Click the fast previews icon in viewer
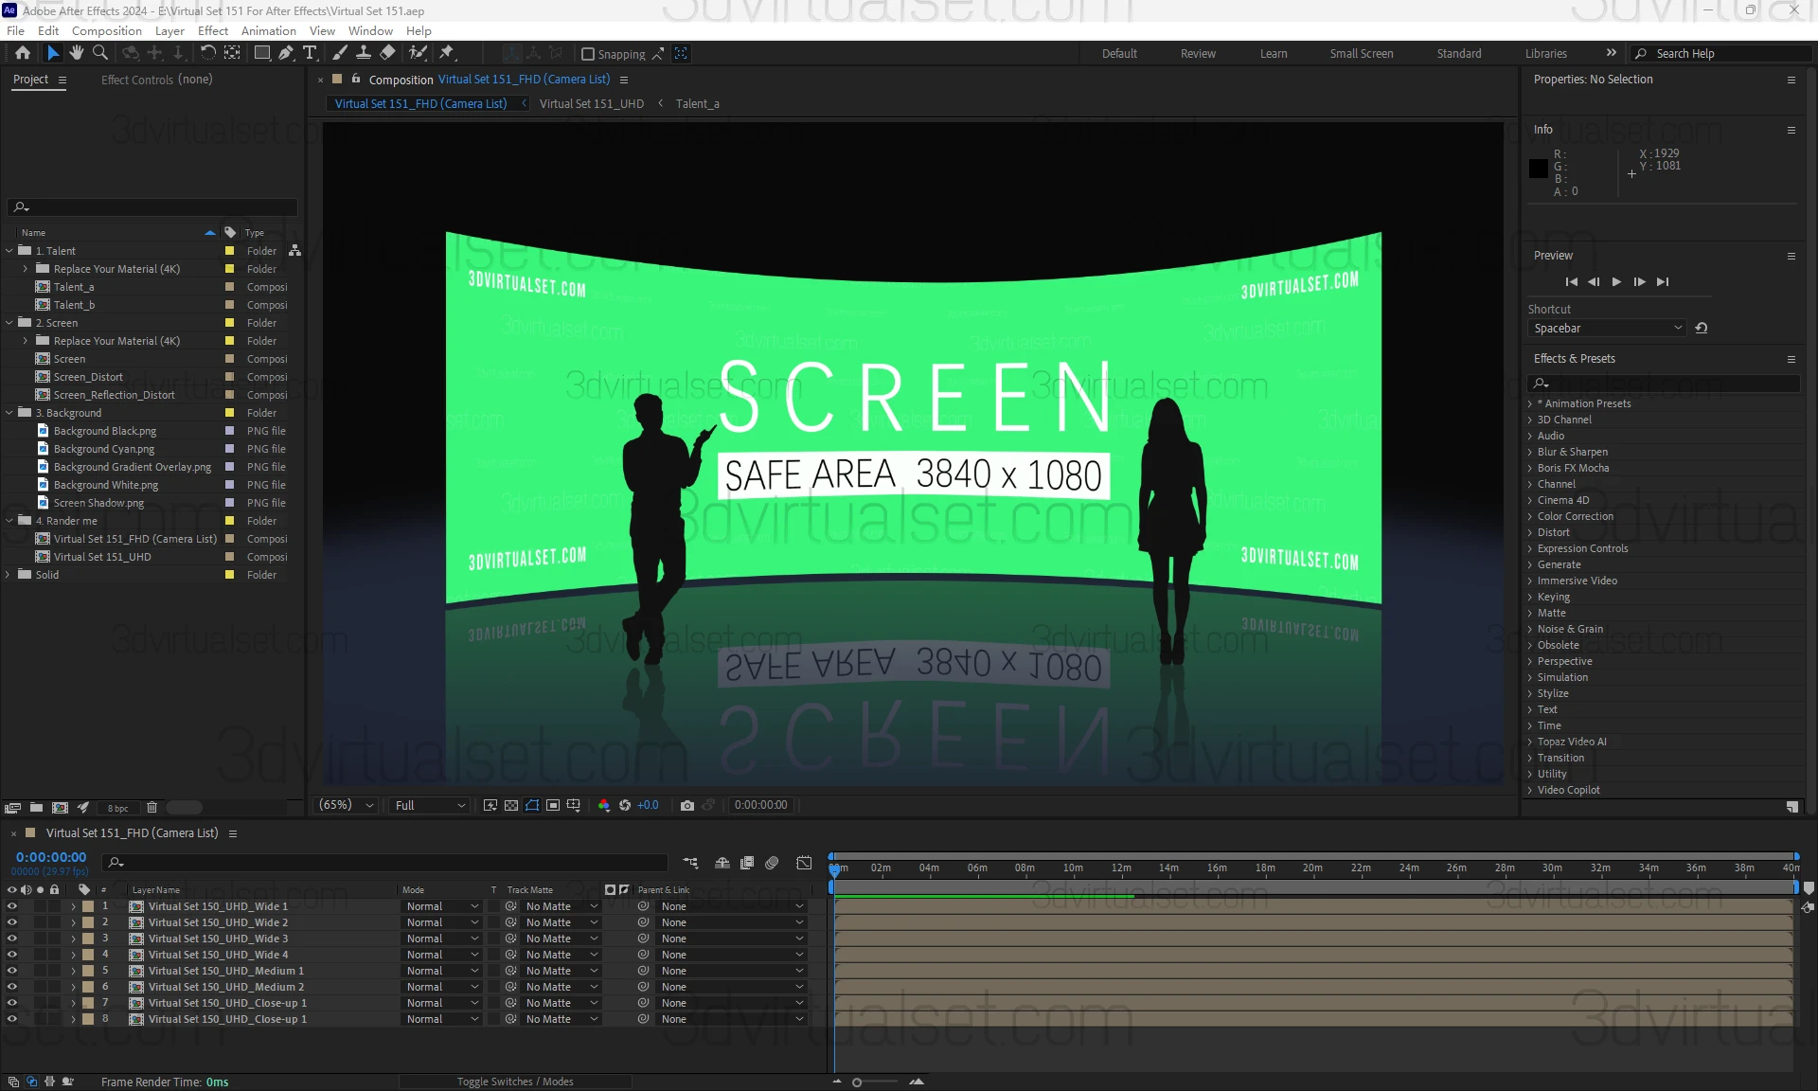This screenshot has width=1818, height=1091. 490,805
